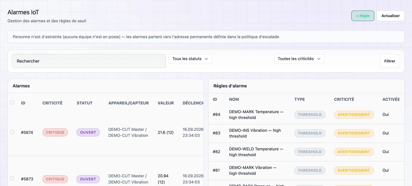The image size is (412, 186).
Task: Click rule ID #83
Action: [217, 133]
